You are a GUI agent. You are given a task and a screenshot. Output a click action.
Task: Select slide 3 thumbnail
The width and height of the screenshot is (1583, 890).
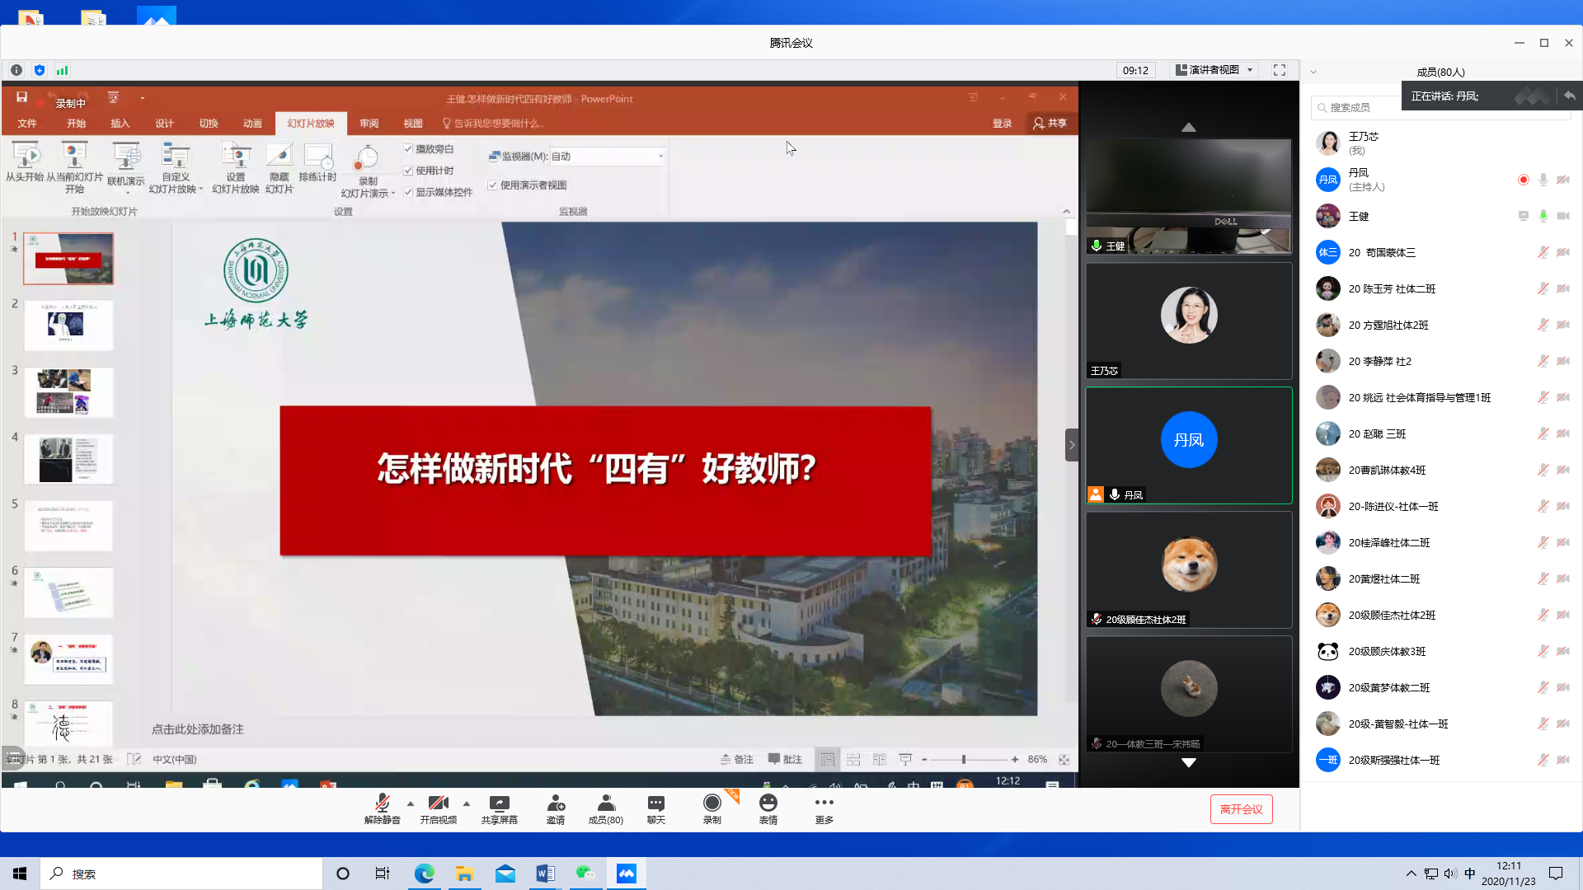(x=68, y=392)
